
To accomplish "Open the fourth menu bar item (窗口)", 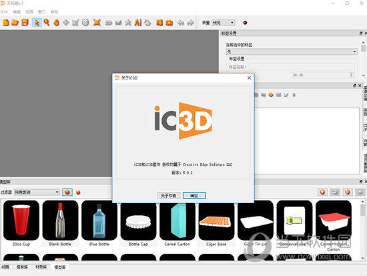I will tap(41, 12).
